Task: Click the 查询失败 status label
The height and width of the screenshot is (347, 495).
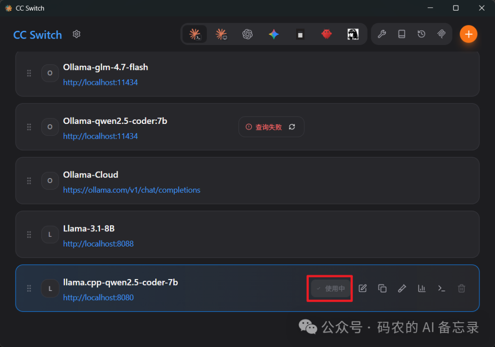Action: (268, 127)
